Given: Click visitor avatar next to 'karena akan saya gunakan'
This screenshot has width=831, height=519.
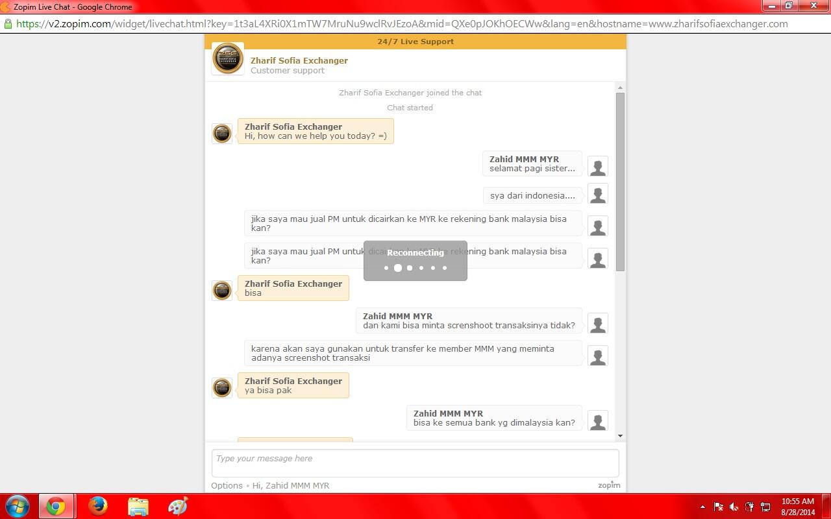Looking at the screenshot, I should point(598,356).
